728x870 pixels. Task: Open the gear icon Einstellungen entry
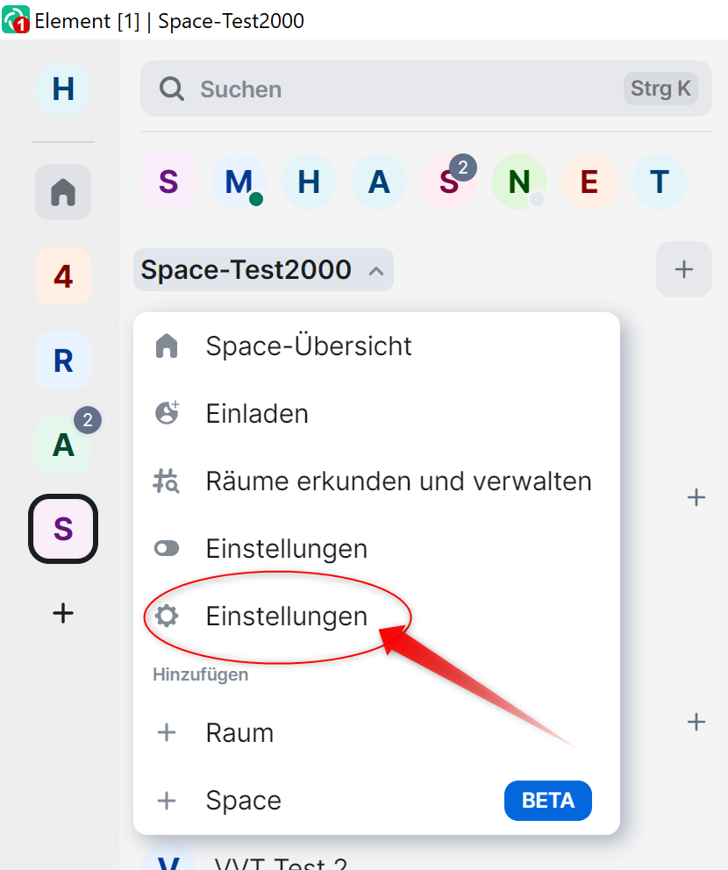tap(286, 617)
